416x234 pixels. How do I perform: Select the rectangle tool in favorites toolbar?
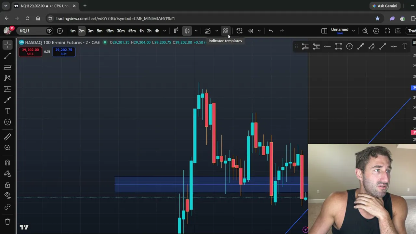tap(338, 46)
